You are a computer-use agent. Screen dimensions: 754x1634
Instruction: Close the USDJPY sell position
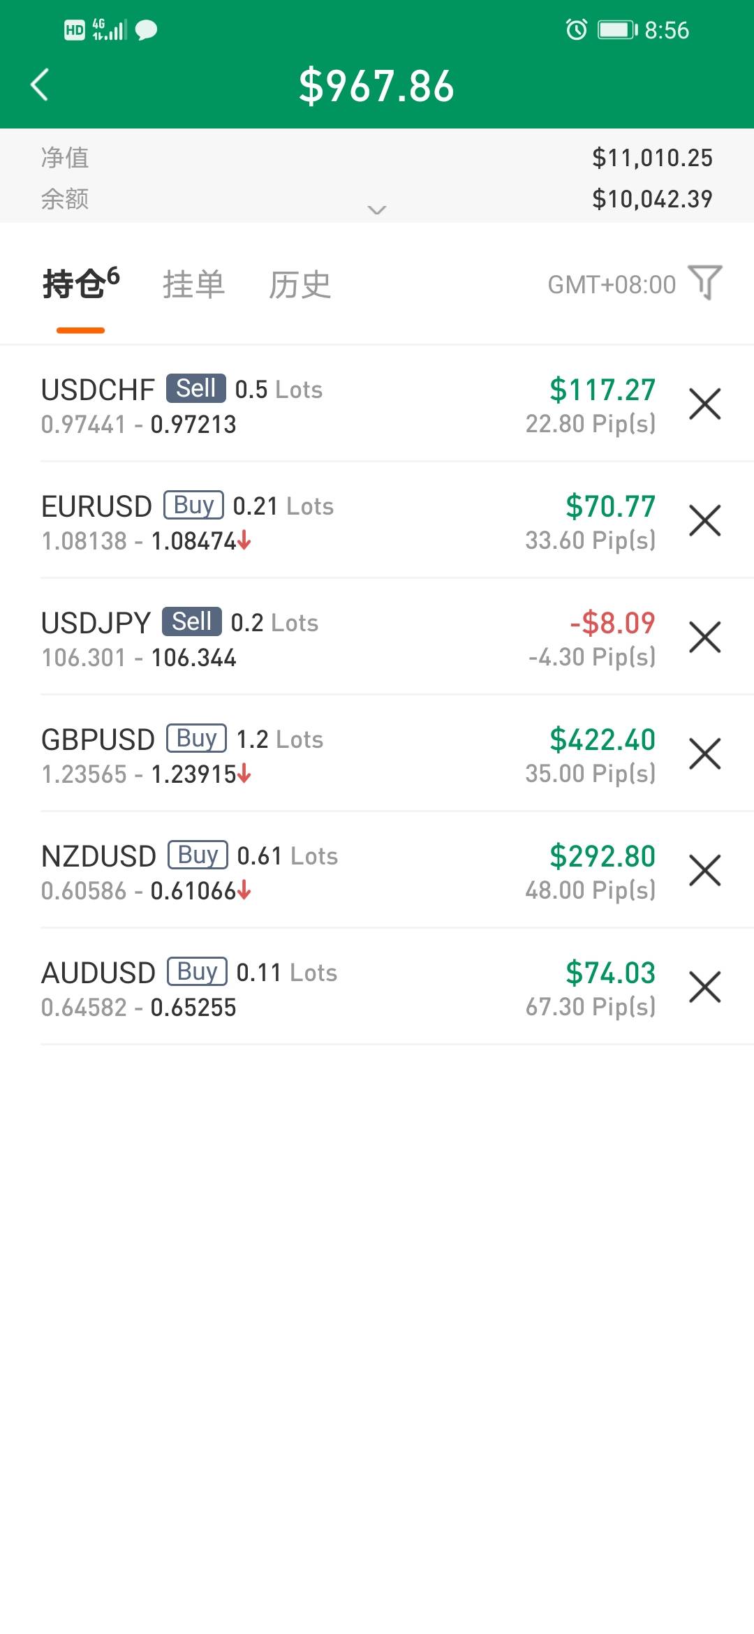point(704,638)
